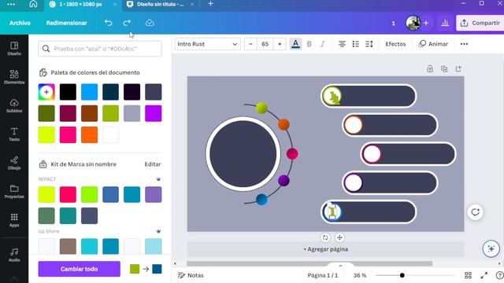Click the zoom slider handle

click(402, 275)
